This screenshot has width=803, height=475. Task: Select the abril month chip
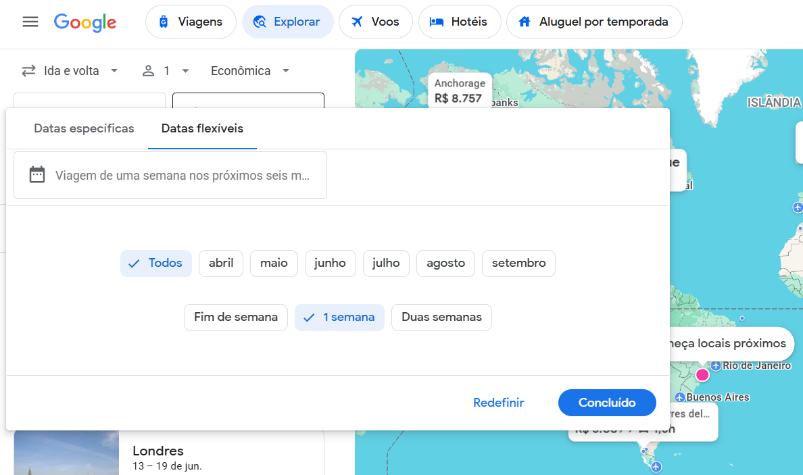[221, 263]
